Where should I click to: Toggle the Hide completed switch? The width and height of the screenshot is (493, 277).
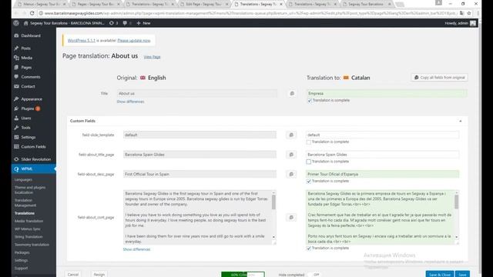[x=314, y=275]
